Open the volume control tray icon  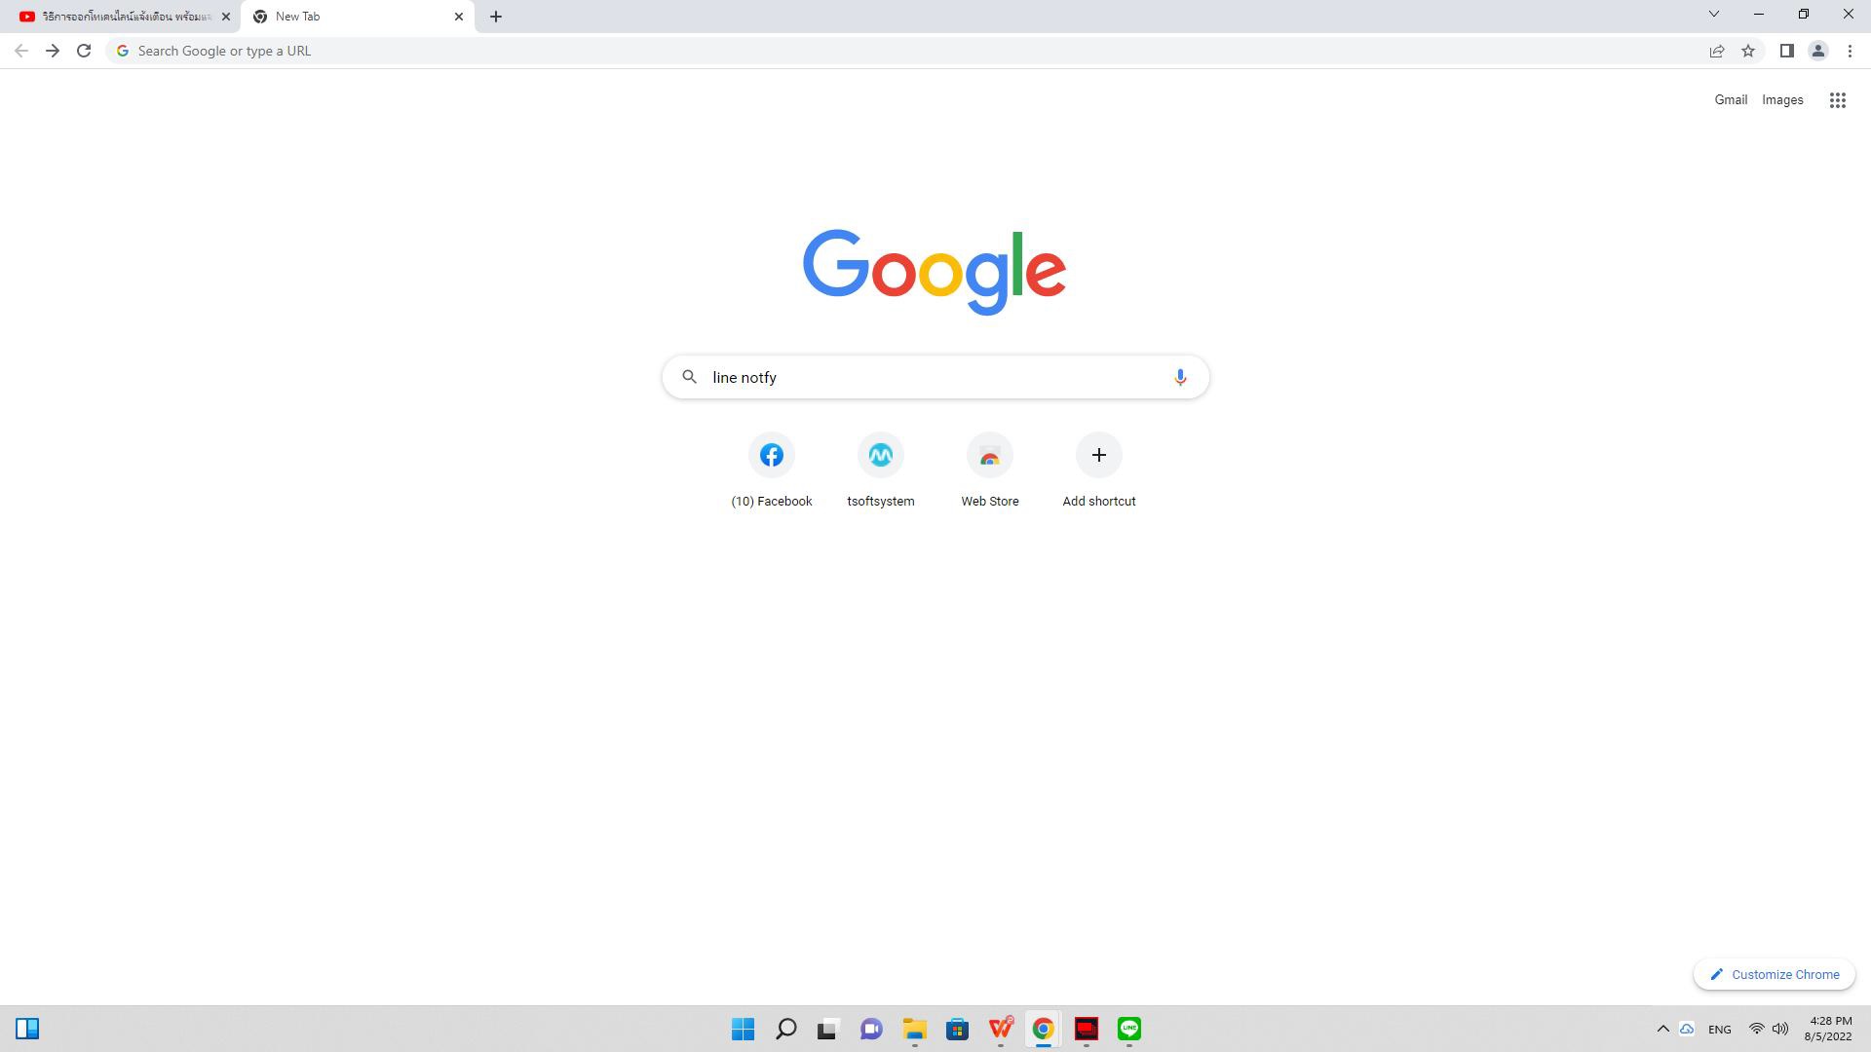click(1780, 1029)
